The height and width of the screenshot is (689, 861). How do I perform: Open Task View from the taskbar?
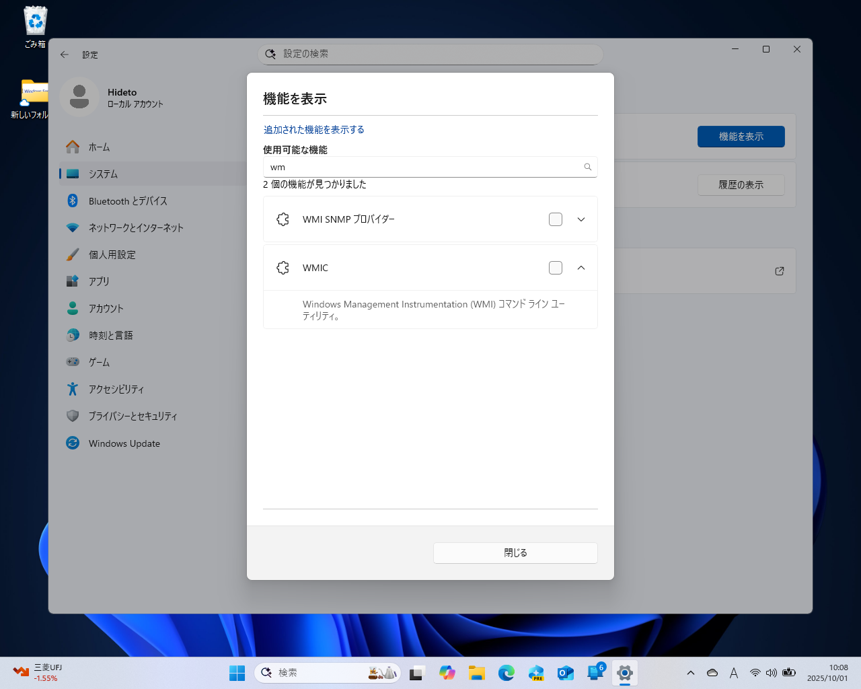click(x=417, y=673)
